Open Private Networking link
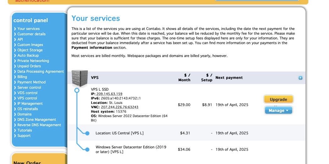The height and width of the screenshot is (164, 329). [33, 61]
